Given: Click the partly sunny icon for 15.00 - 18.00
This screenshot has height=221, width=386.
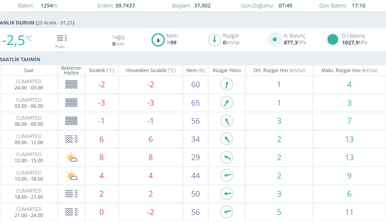Looking at the screenshot, I should tap(71, 176).
